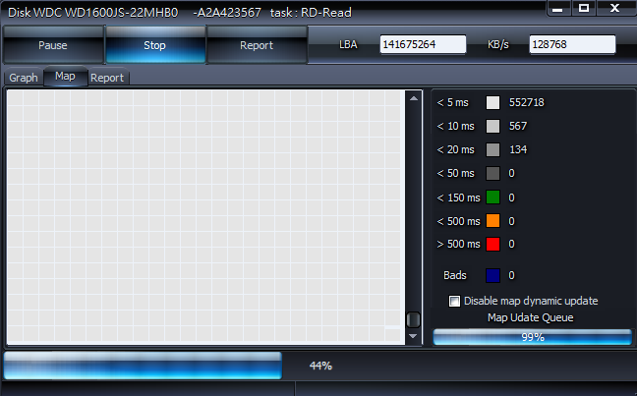Click the map scrollbar thumb
Viewport: 637px width, 396px height.
413,319
